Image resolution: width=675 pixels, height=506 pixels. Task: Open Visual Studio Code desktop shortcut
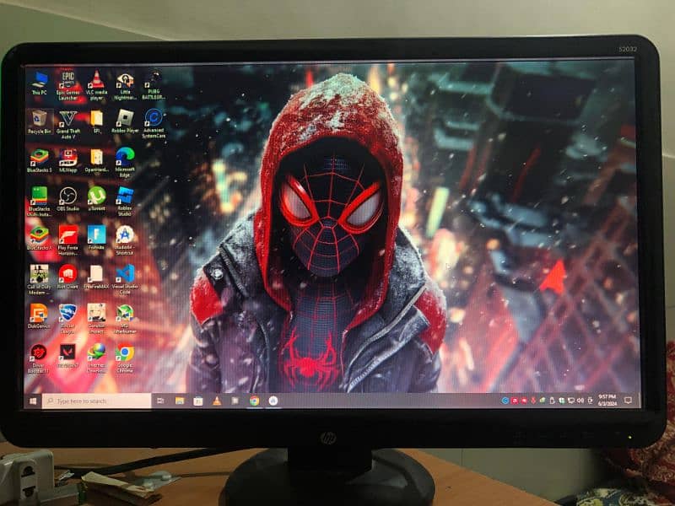[x=125, y=273]
